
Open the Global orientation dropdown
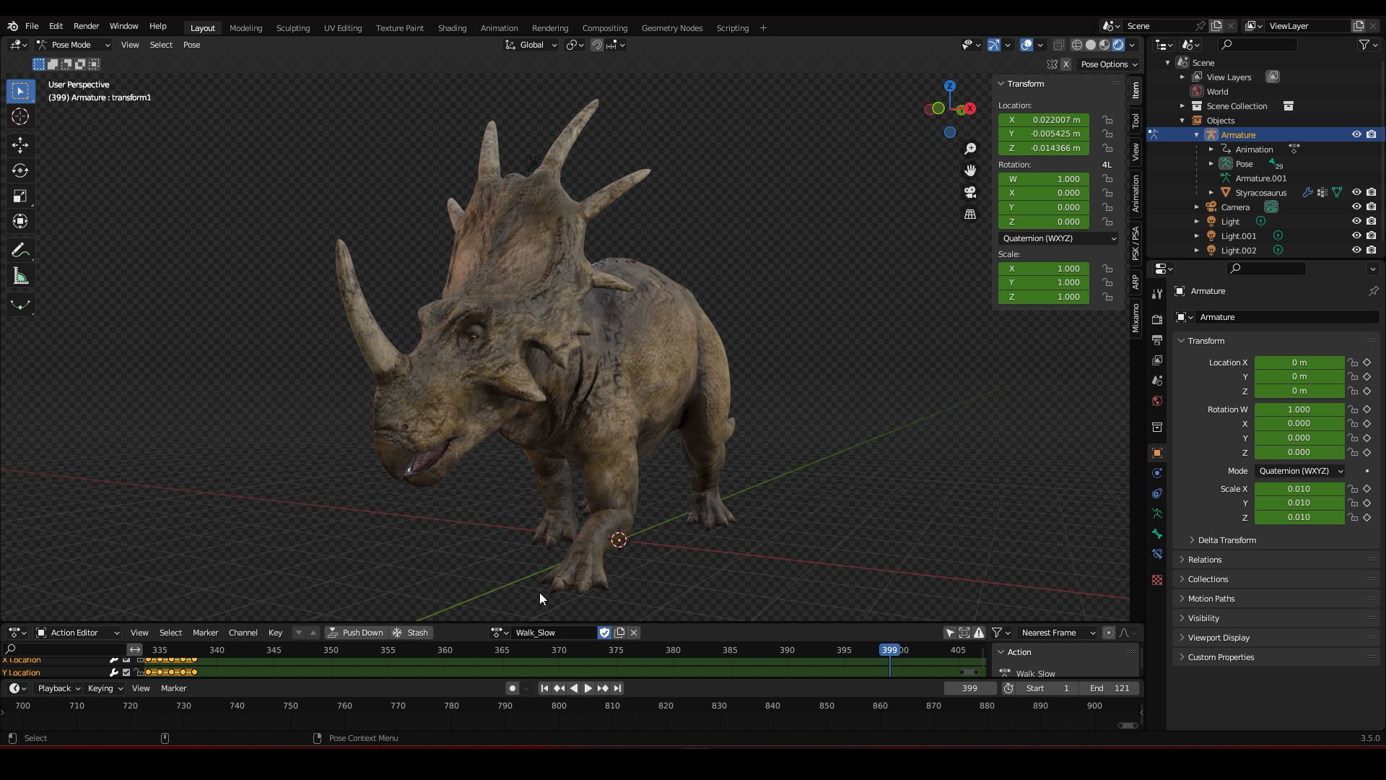click(x=531, y=45)
